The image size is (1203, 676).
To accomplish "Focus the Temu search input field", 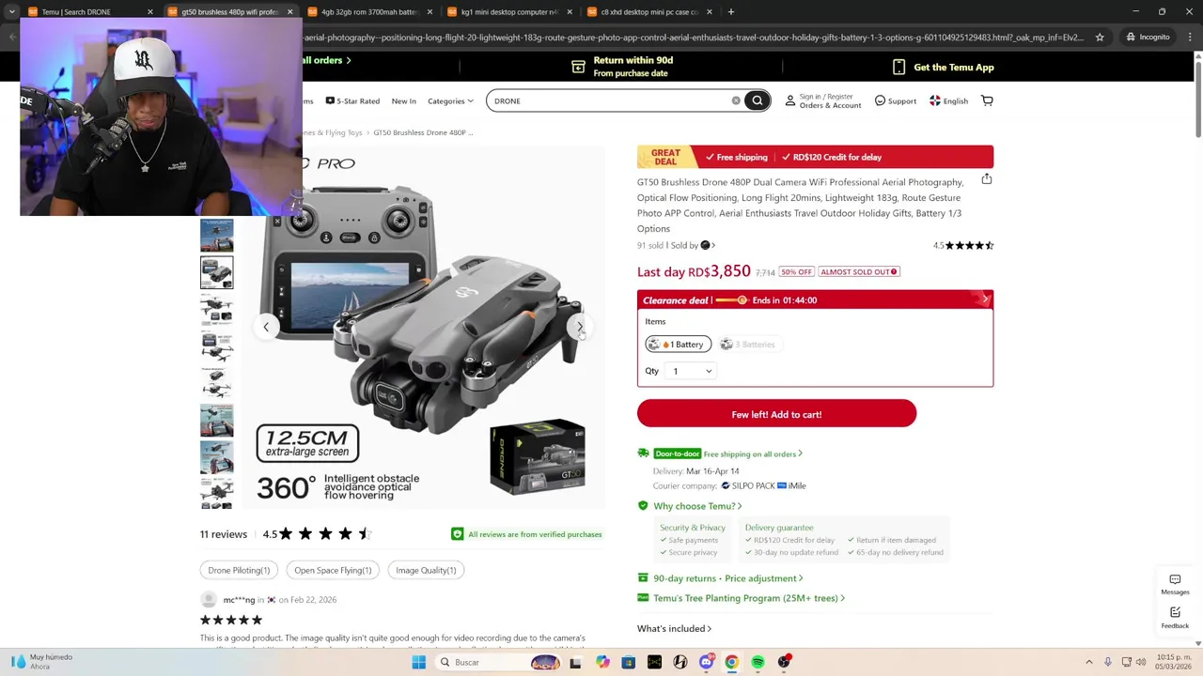I will 611,100.
